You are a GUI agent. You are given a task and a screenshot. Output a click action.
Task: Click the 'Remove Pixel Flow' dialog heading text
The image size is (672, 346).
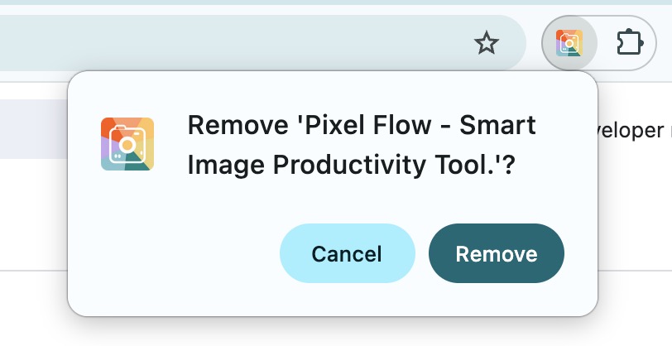362,146
